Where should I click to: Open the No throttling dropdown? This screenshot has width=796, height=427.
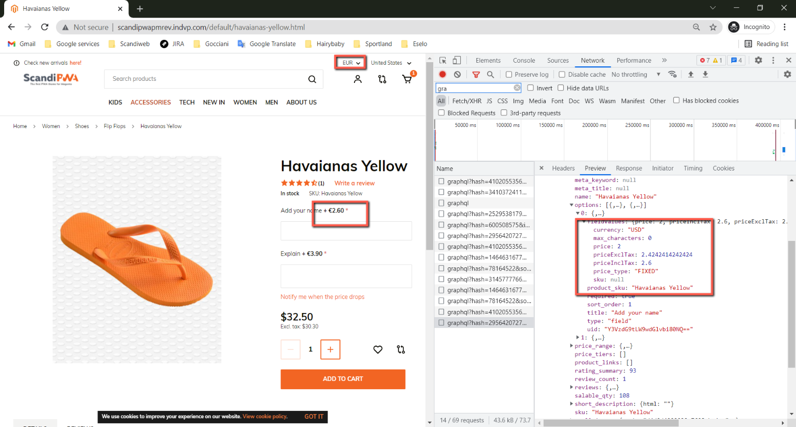636,75
